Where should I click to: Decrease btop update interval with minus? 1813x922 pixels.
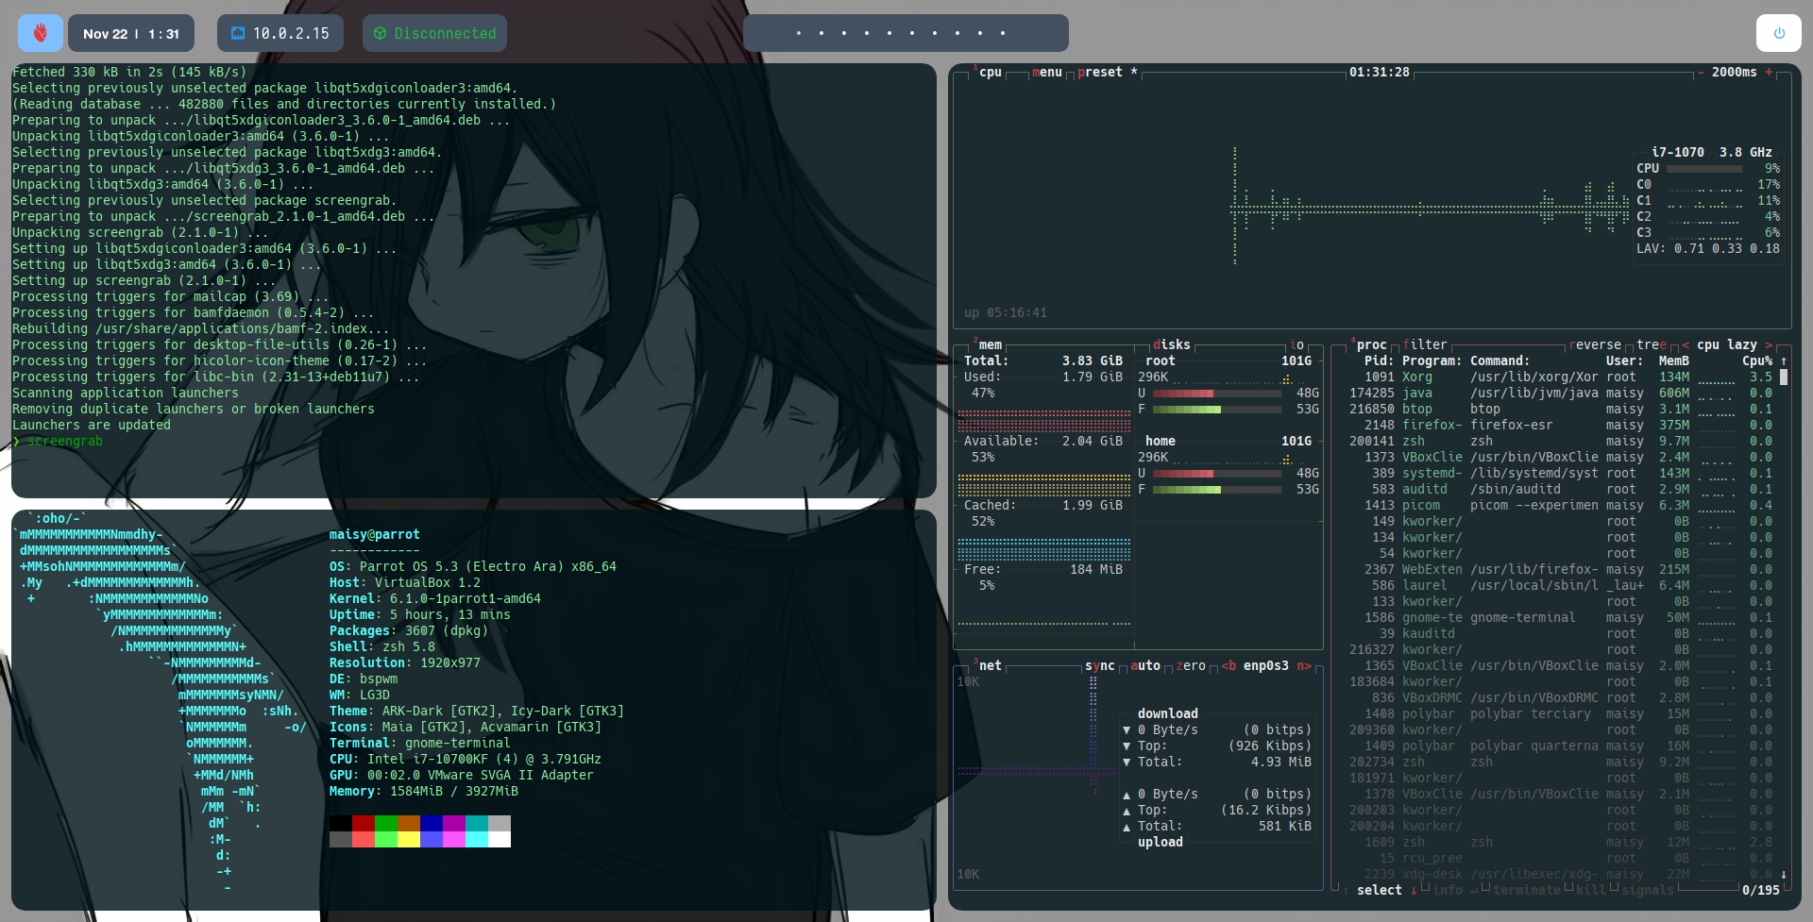coord(1701,73)
